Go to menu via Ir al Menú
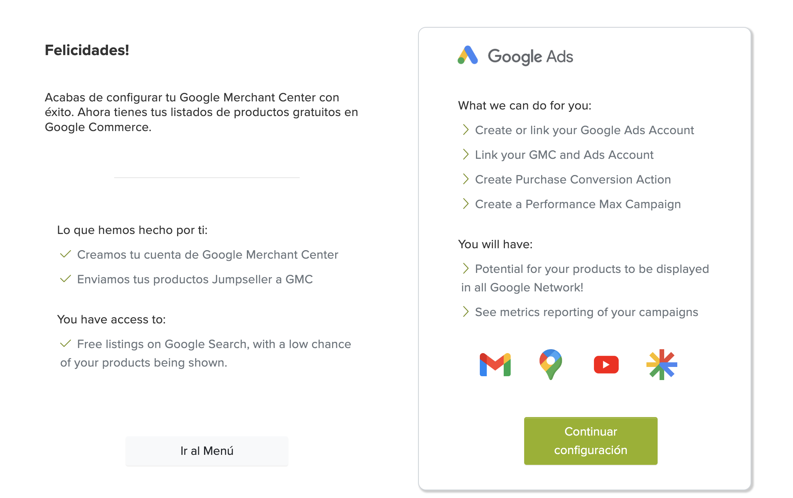Image resolution: width=793 pixels, height=498 pixels. point(207,451)
